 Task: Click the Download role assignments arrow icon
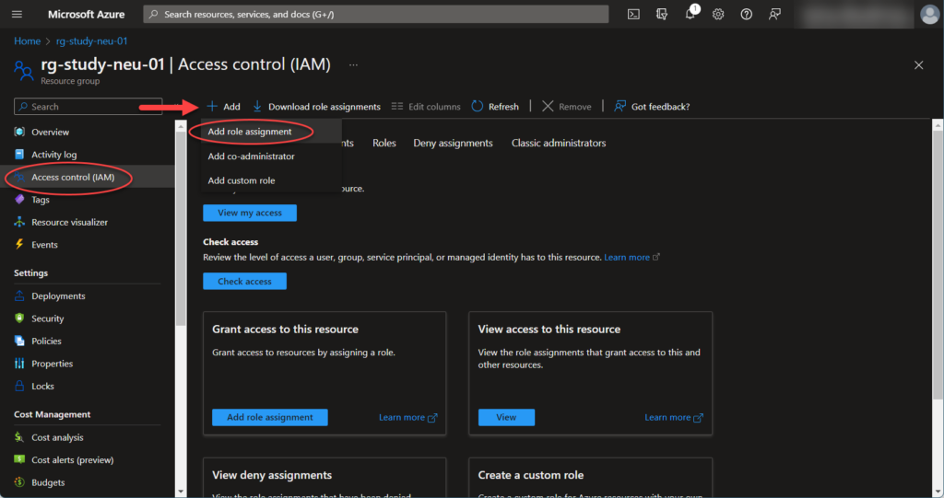[257, 107]
